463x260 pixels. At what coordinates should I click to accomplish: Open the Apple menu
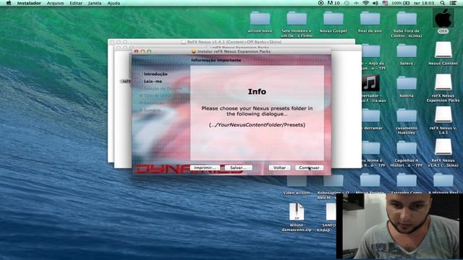point(9,3)
